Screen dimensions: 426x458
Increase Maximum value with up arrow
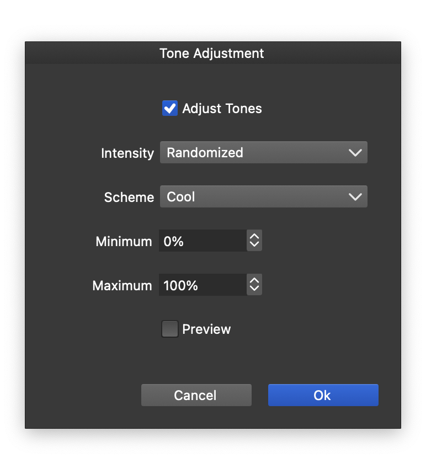(x=254, y=281)
